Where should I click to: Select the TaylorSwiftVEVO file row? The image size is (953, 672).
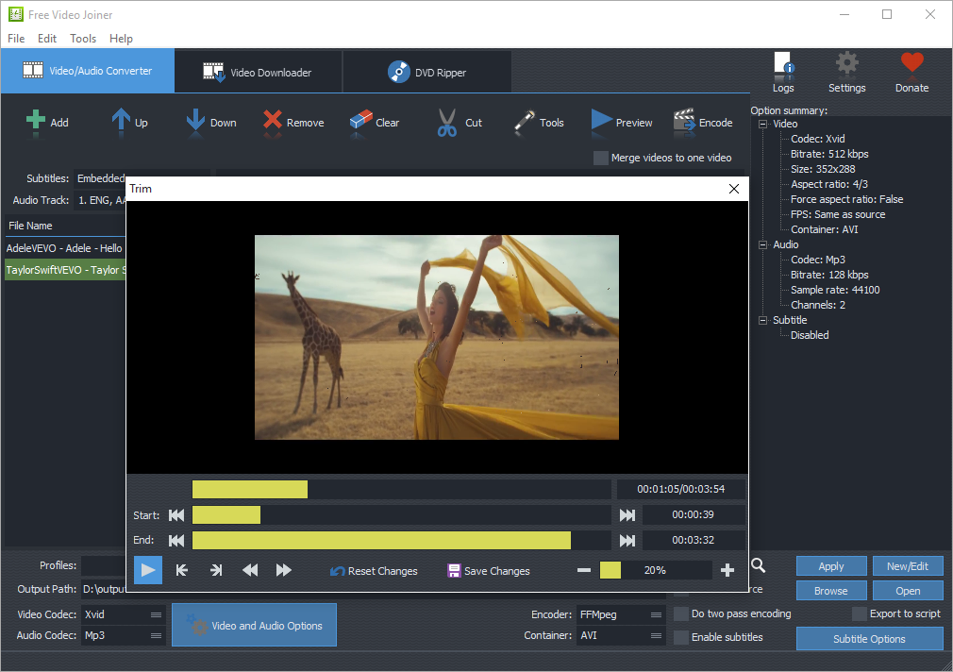click(x=65, y=270)
